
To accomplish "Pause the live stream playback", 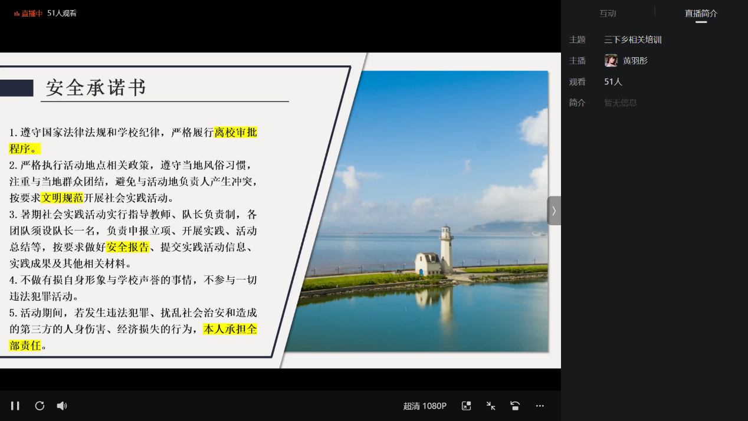I will pos(15,406).
